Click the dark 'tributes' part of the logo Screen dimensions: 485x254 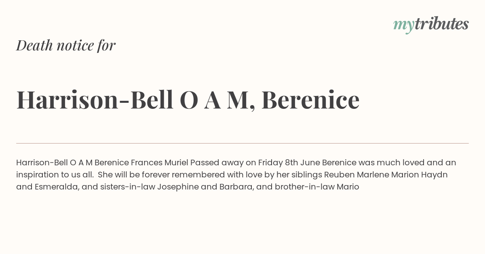pyautogui.click(x=442, y=24)
